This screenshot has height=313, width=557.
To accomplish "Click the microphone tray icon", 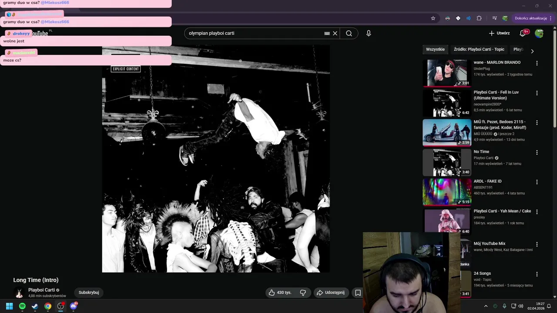I will [x=504, y=306].
